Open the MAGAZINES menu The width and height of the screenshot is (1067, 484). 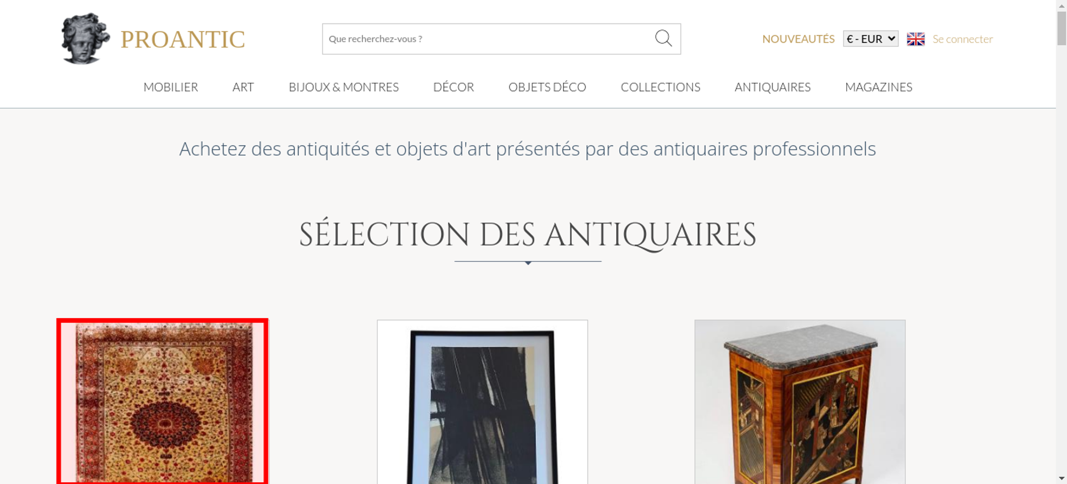(879, 87)
